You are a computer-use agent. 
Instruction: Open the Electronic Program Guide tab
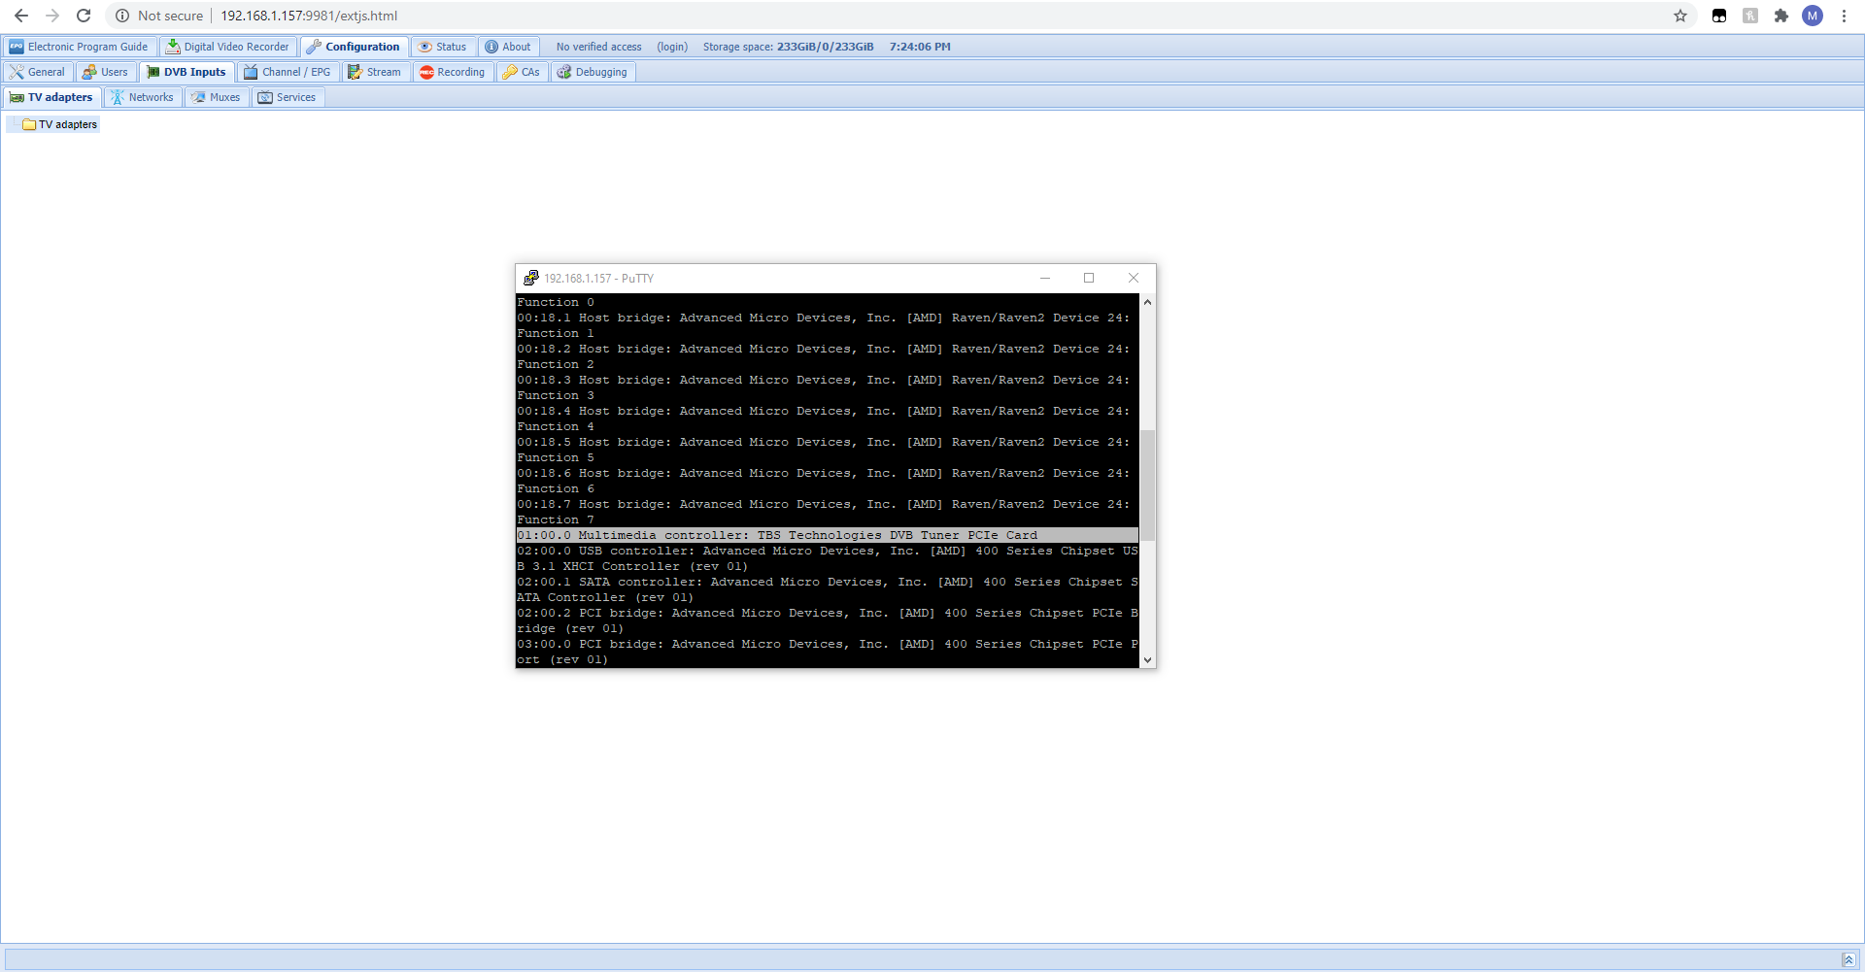(79, 47)
